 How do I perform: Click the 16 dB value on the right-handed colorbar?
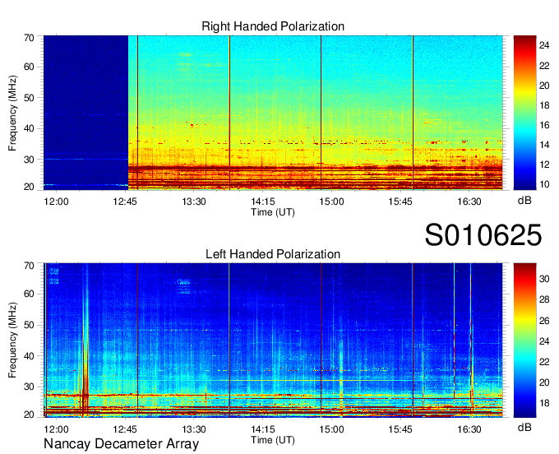point(544,125)
